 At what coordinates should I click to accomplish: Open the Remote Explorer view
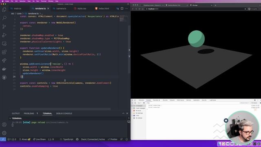pyautogui.click(x=4, y=44)
